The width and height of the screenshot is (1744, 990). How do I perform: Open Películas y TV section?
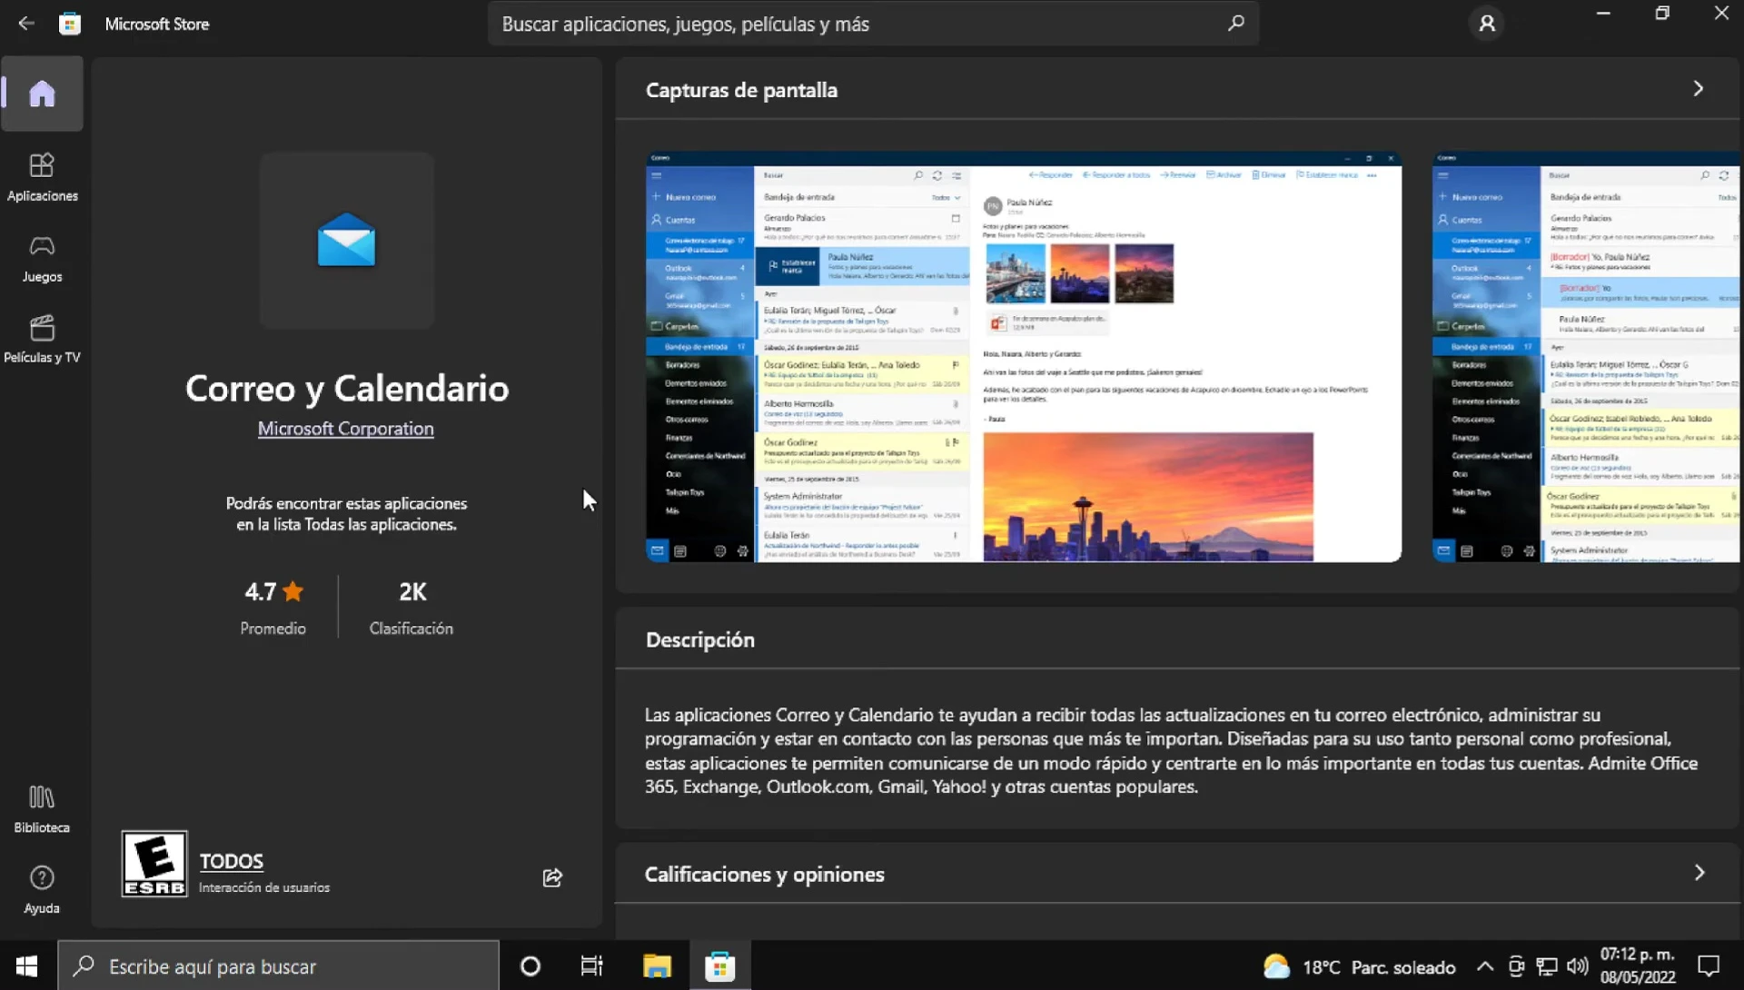[x=42, y=340]
